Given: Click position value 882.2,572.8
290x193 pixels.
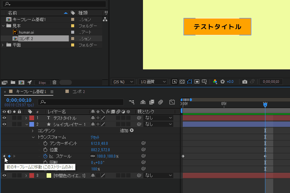Looking at the screenshot, I should tap(100, 150).
